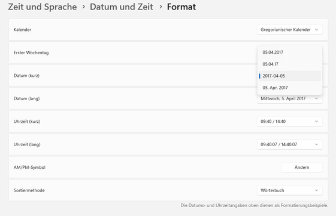The image size is (336, 216).
Task: Click chevron arrow of Sortiermethode dropdown
Action: 316,190
